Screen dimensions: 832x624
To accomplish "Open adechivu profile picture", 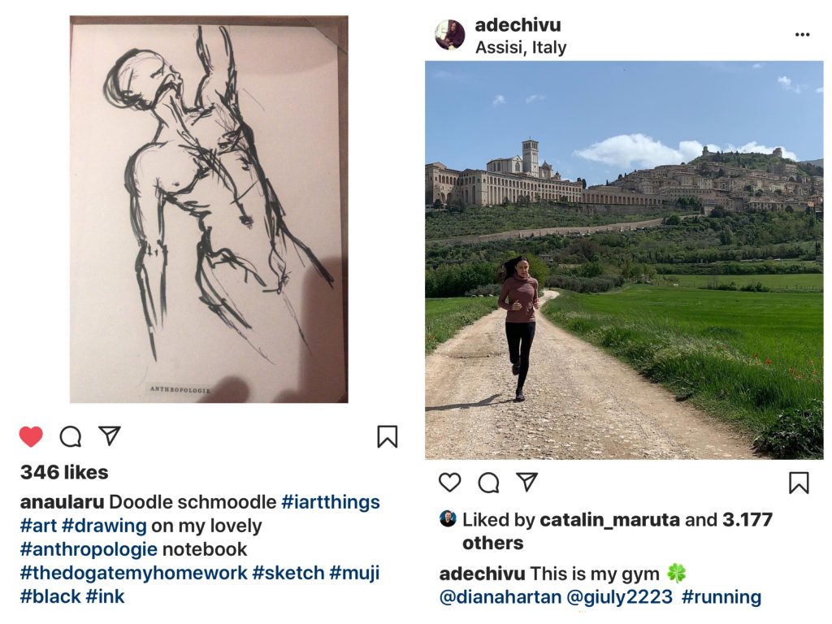I will point(449,35).
